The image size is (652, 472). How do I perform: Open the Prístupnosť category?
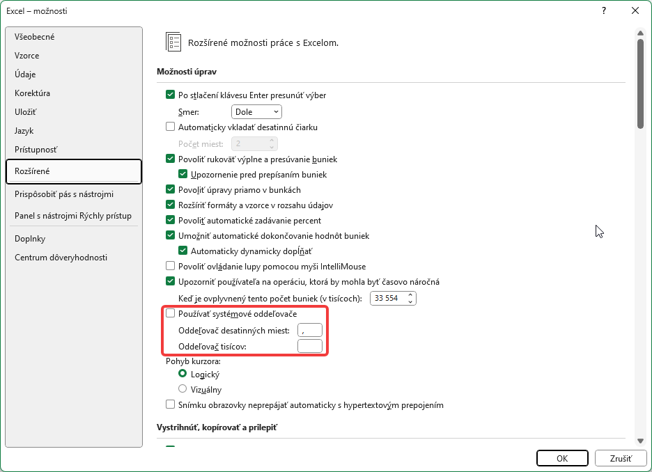click(x=74, y=150)
